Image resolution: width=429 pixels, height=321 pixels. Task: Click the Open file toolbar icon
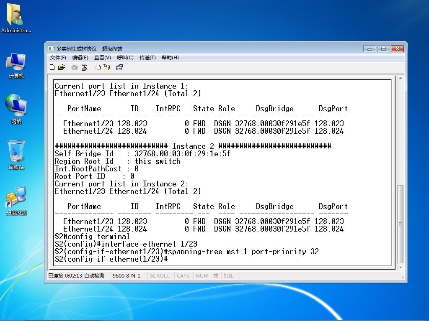(62, 67)
